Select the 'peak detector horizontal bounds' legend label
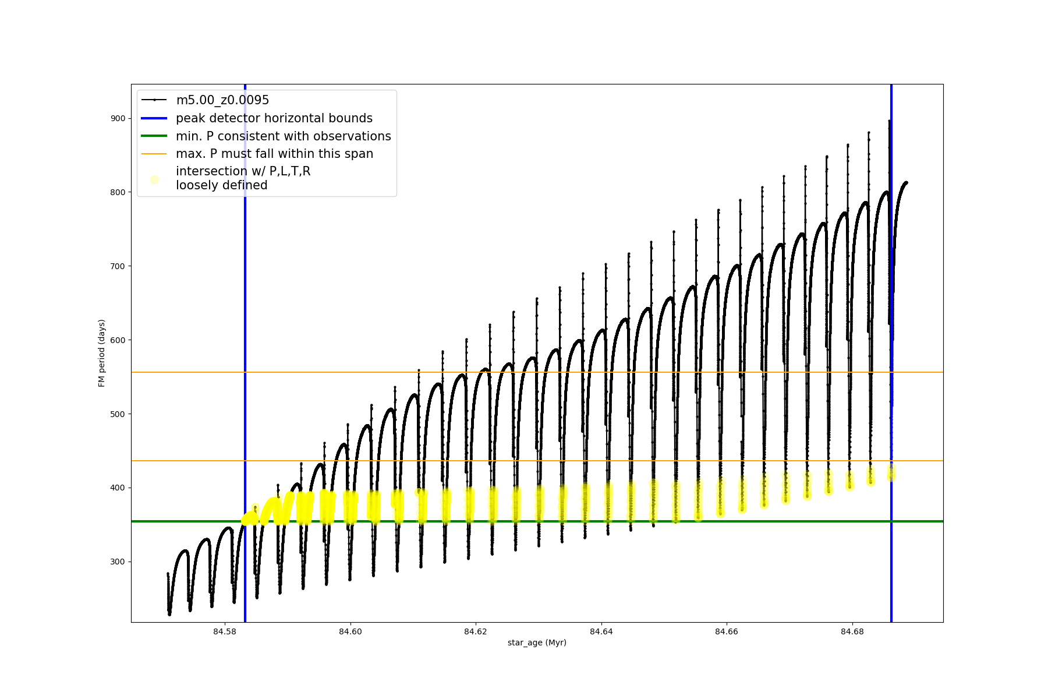This screenshot has height=699, width=1048. coord(274,118)
